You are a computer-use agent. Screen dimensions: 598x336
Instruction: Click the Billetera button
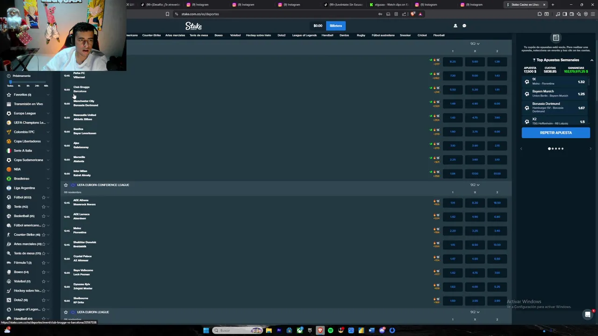336,26
